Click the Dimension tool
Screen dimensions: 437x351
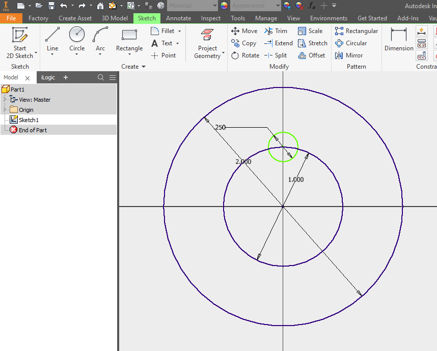pos(399,39)
